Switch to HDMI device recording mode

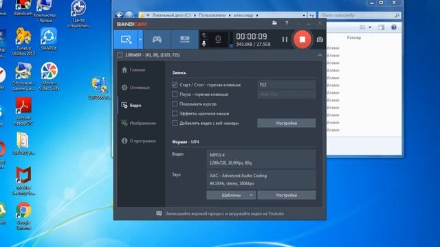tap(185, 40)
